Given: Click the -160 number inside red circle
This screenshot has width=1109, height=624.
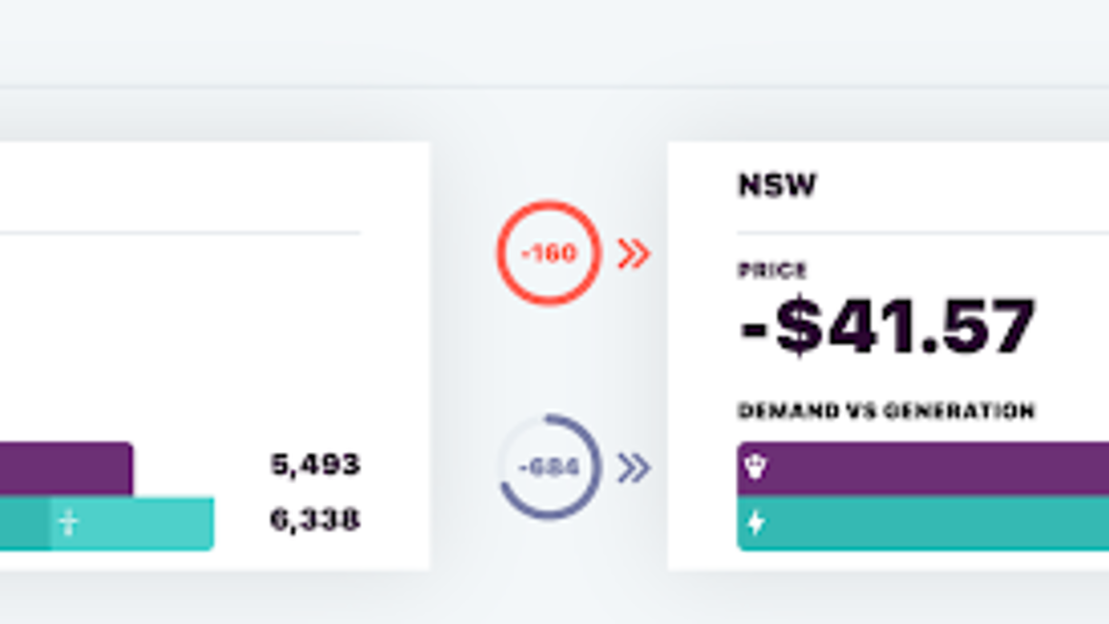Looking at the screenshot, I should tap(548, 253).
